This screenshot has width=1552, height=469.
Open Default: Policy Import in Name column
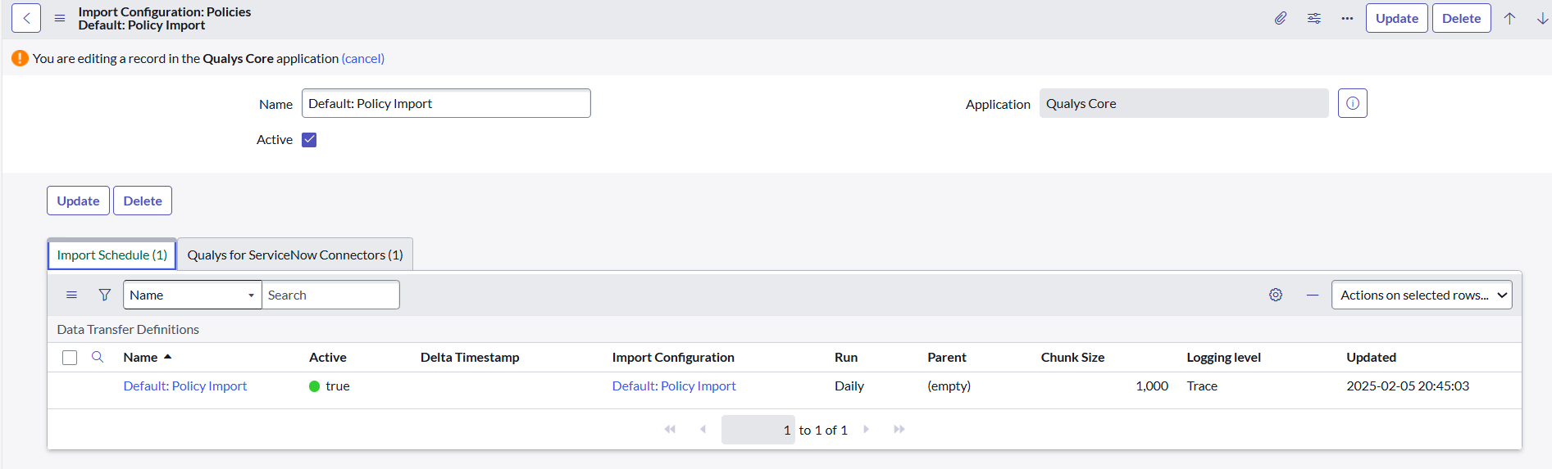tap(185, 386)
